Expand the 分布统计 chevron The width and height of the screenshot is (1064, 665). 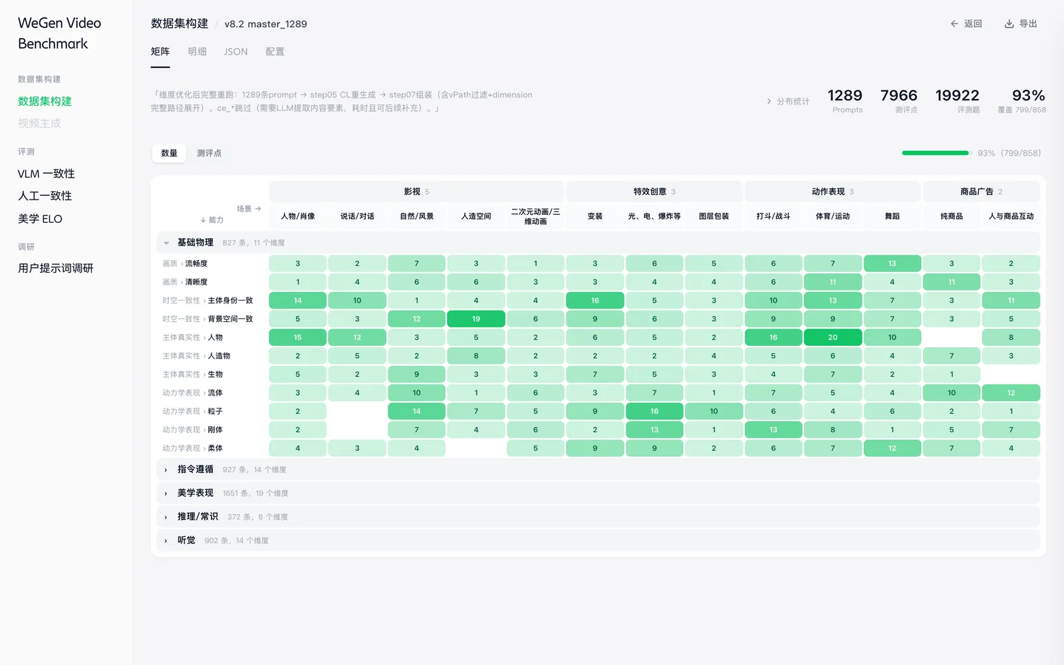click(769, 101)
